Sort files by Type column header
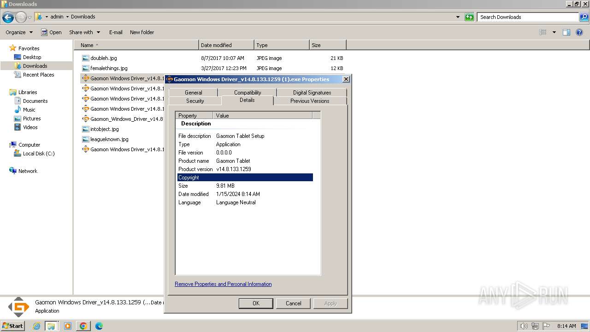The image size is (590, 332). [282, 45]
